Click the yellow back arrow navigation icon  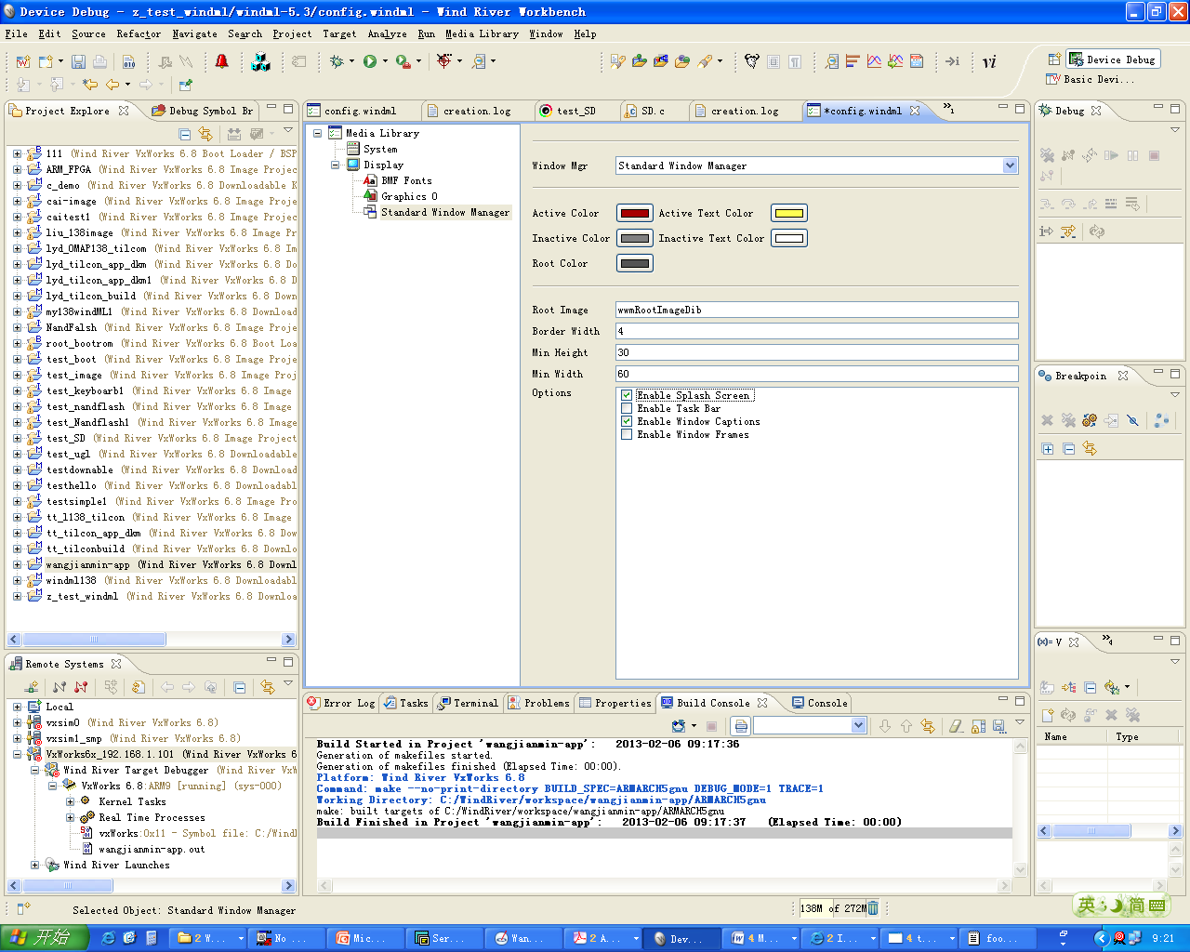tap(112, 85)
